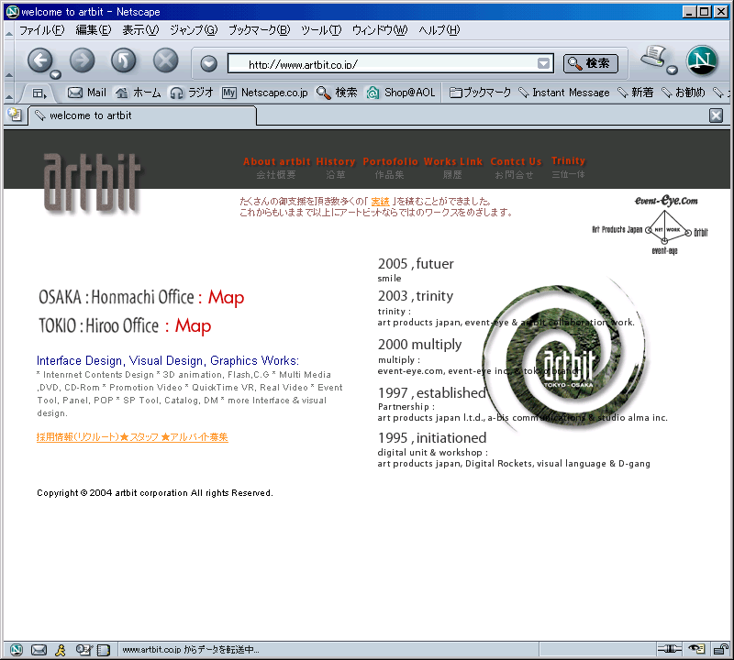734x660 pixels.
Task: Open the ツール(T) menu
Action: click(x=320, y=30)
